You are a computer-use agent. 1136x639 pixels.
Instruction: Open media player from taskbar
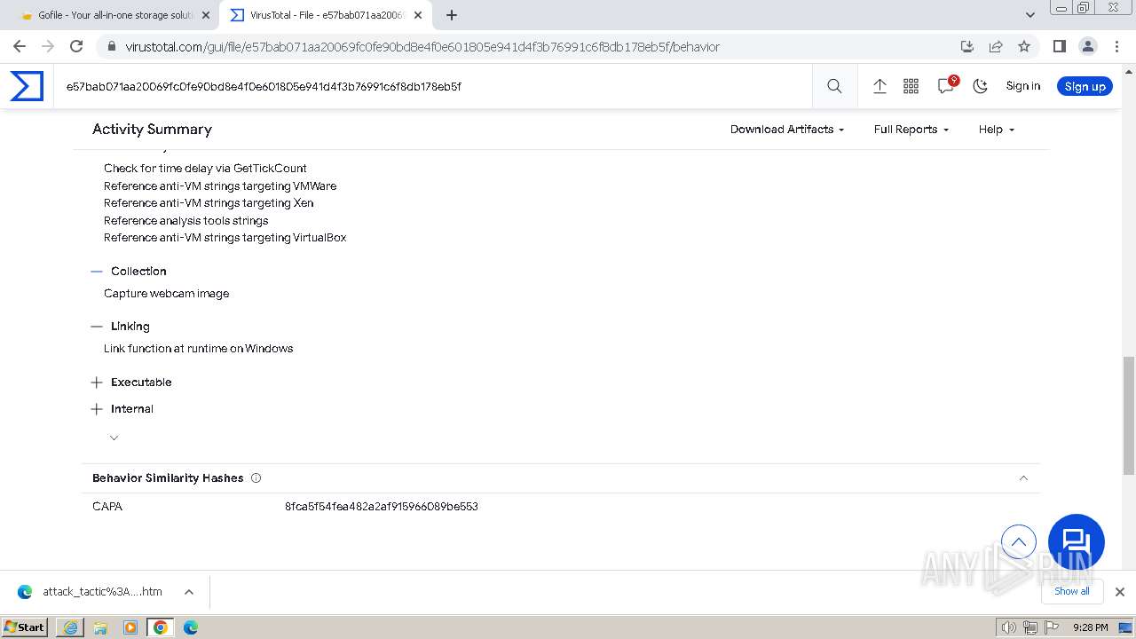pyautogui.click(x=130, y=627)
